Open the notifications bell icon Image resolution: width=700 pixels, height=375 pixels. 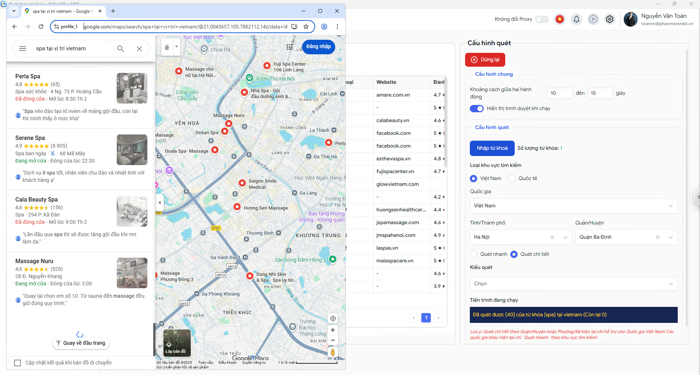click(576, 19)
